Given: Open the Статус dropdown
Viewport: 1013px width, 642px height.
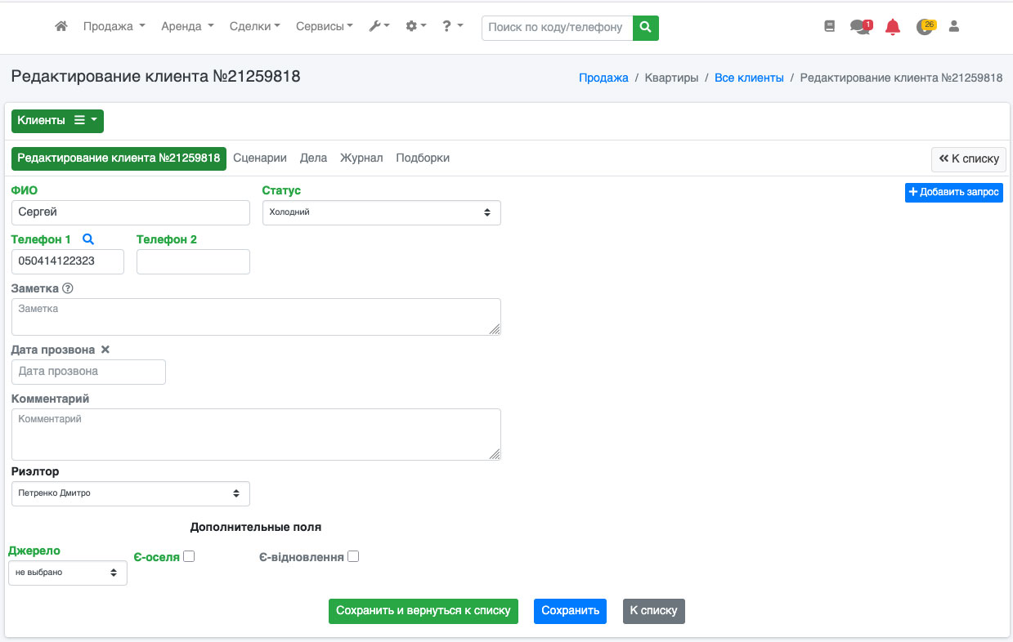Looking at the screenshot, I should tap(381, 212).
